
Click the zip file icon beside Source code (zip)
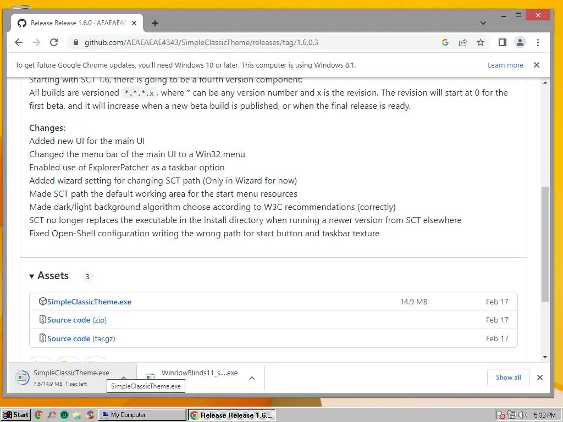pos(43,319)
